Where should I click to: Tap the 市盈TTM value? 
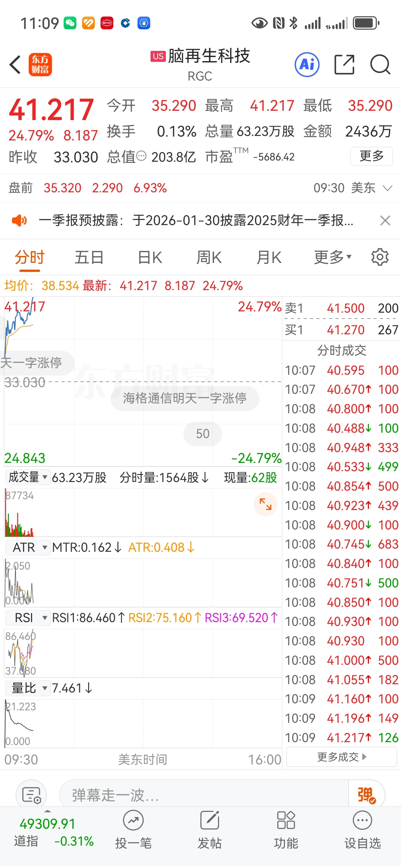(274, 157)
